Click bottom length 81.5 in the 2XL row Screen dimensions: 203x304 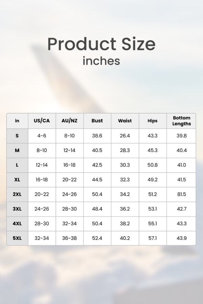tap(181, 194)
